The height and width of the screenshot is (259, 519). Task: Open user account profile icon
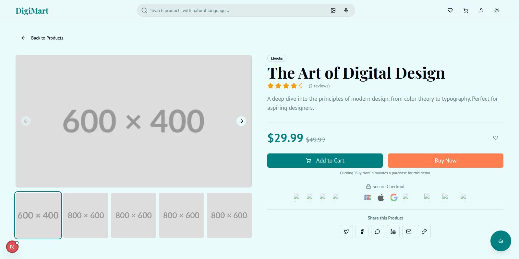pyautogui.click(x=481, y=10)
